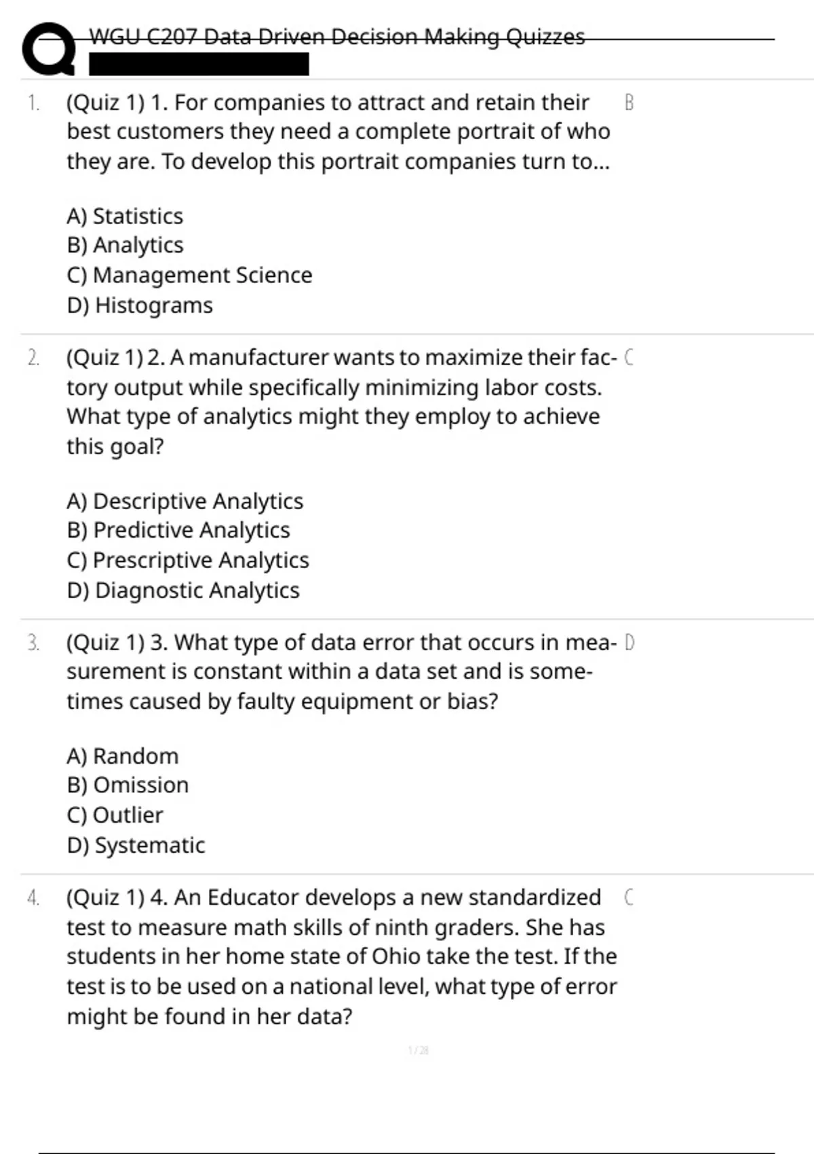Select B) Predictive Analytics
The width and height of the screenshot is (814, 1154).
[x=178, y=530]
